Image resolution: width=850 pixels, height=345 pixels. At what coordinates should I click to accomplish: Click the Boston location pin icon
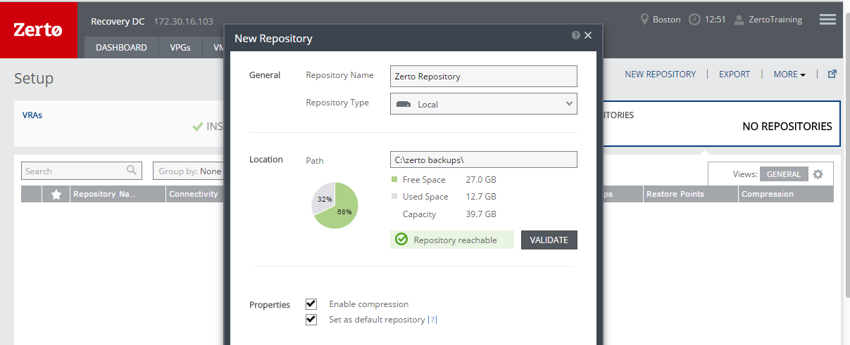(x=644, y=20)
